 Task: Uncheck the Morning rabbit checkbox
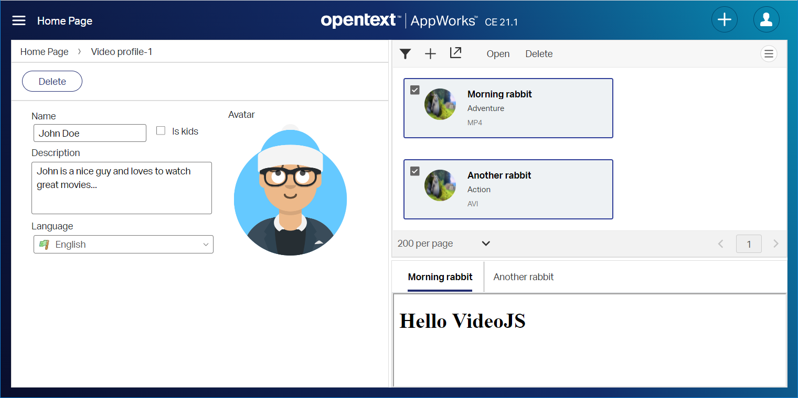(x=415, y=90)
